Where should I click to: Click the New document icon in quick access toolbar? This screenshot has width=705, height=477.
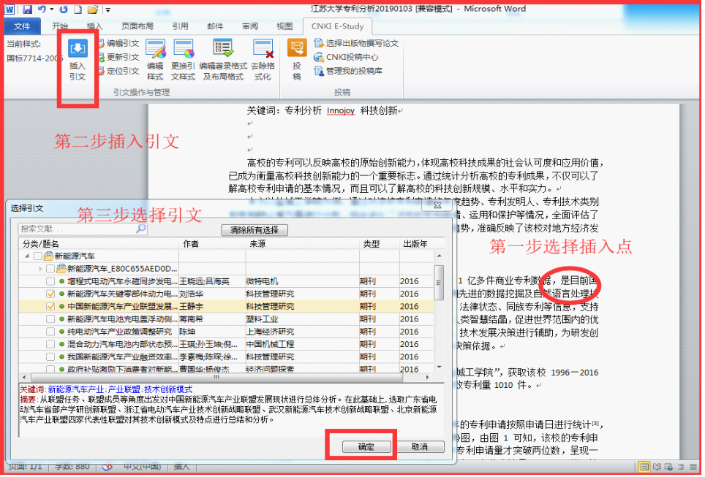coord(78,9)
